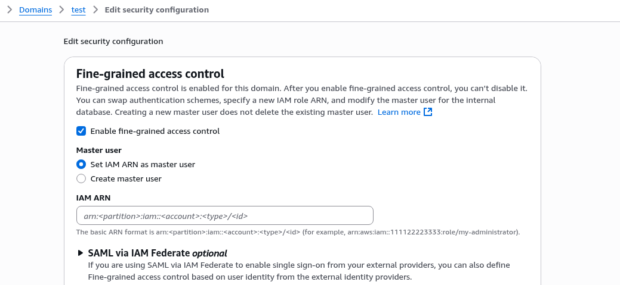Choose the Create master user radio option
The height and width of the screenshot is (285, 620).
click(81, 178)
